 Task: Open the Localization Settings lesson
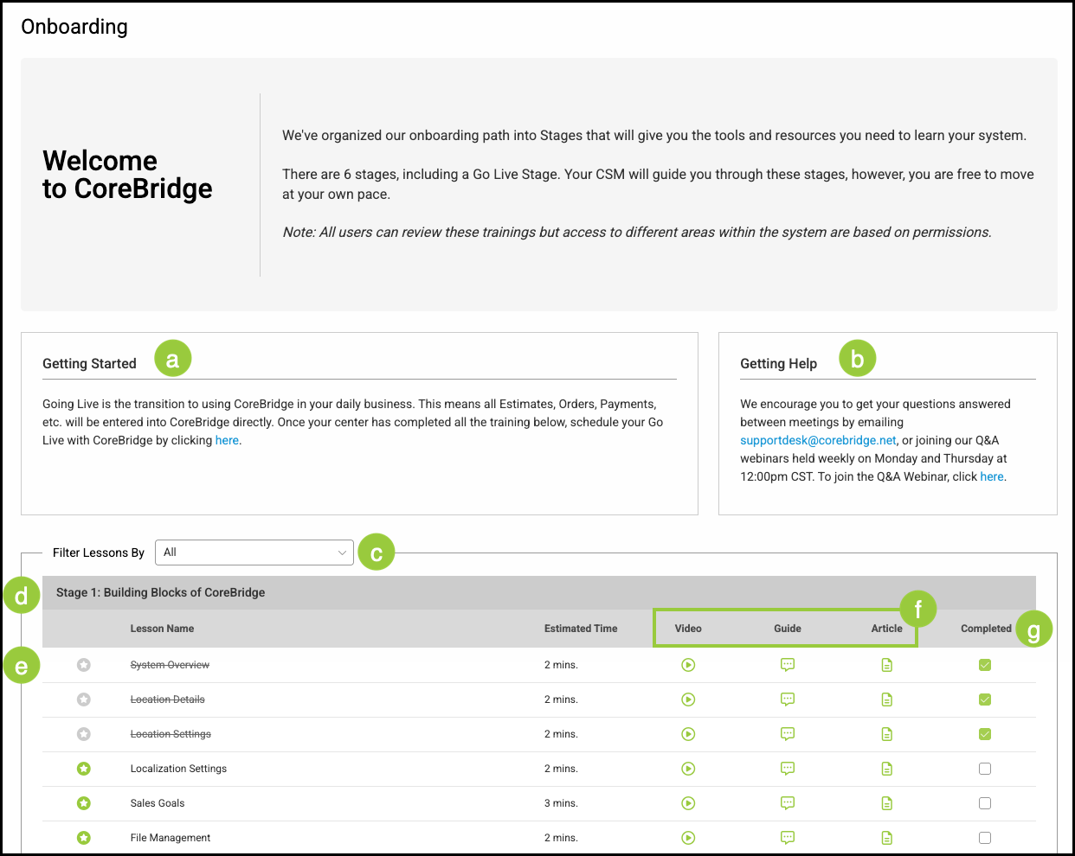click(x=178, y=769)
